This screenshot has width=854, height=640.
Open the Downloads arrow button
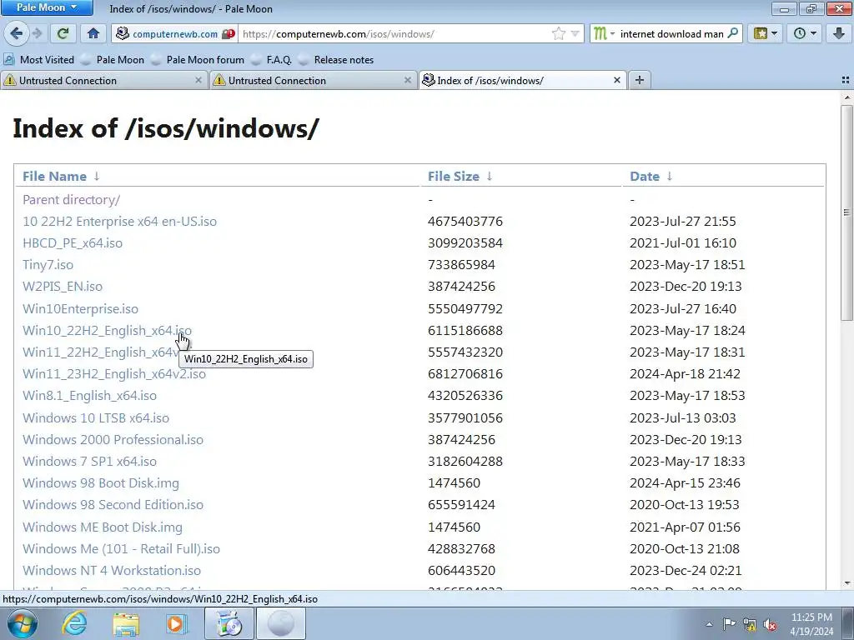(x=838, y=33)
